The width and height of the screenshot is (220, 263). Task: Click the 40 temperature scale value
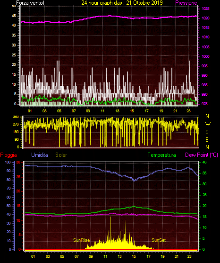pos(204,162)
